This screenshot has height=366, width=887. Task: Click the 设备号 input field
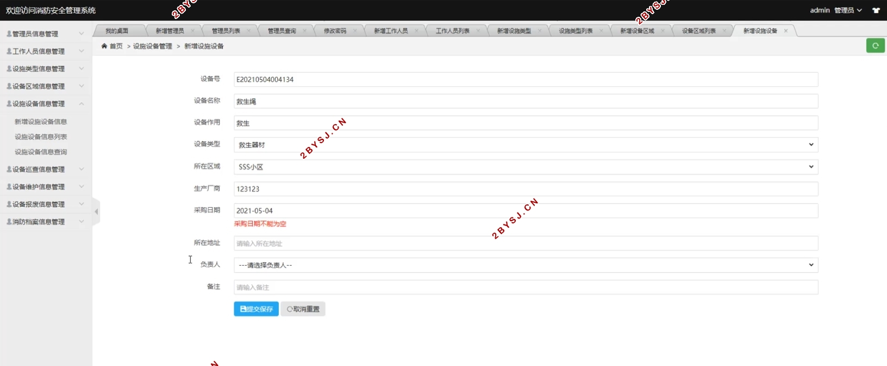coord(526,79)
